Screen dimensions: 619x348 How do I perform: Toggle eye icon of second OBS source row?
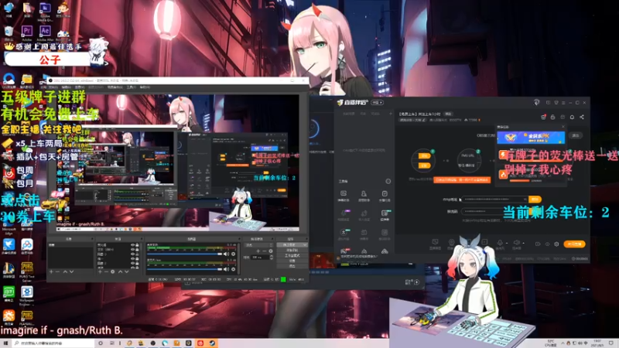(132, 250)
